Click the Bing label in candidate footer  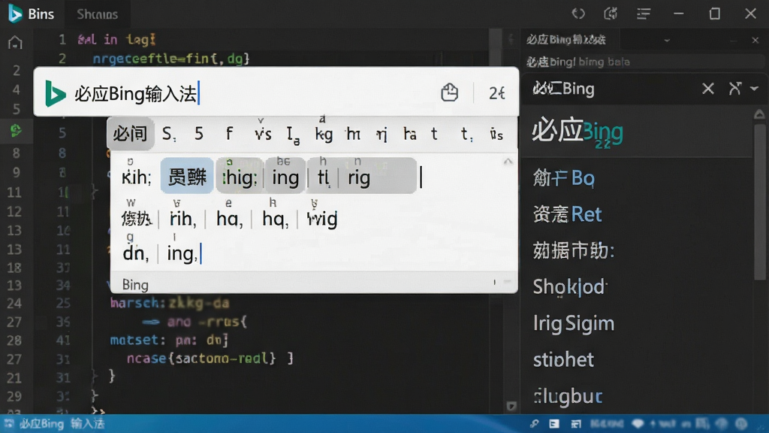pos(135,285)
